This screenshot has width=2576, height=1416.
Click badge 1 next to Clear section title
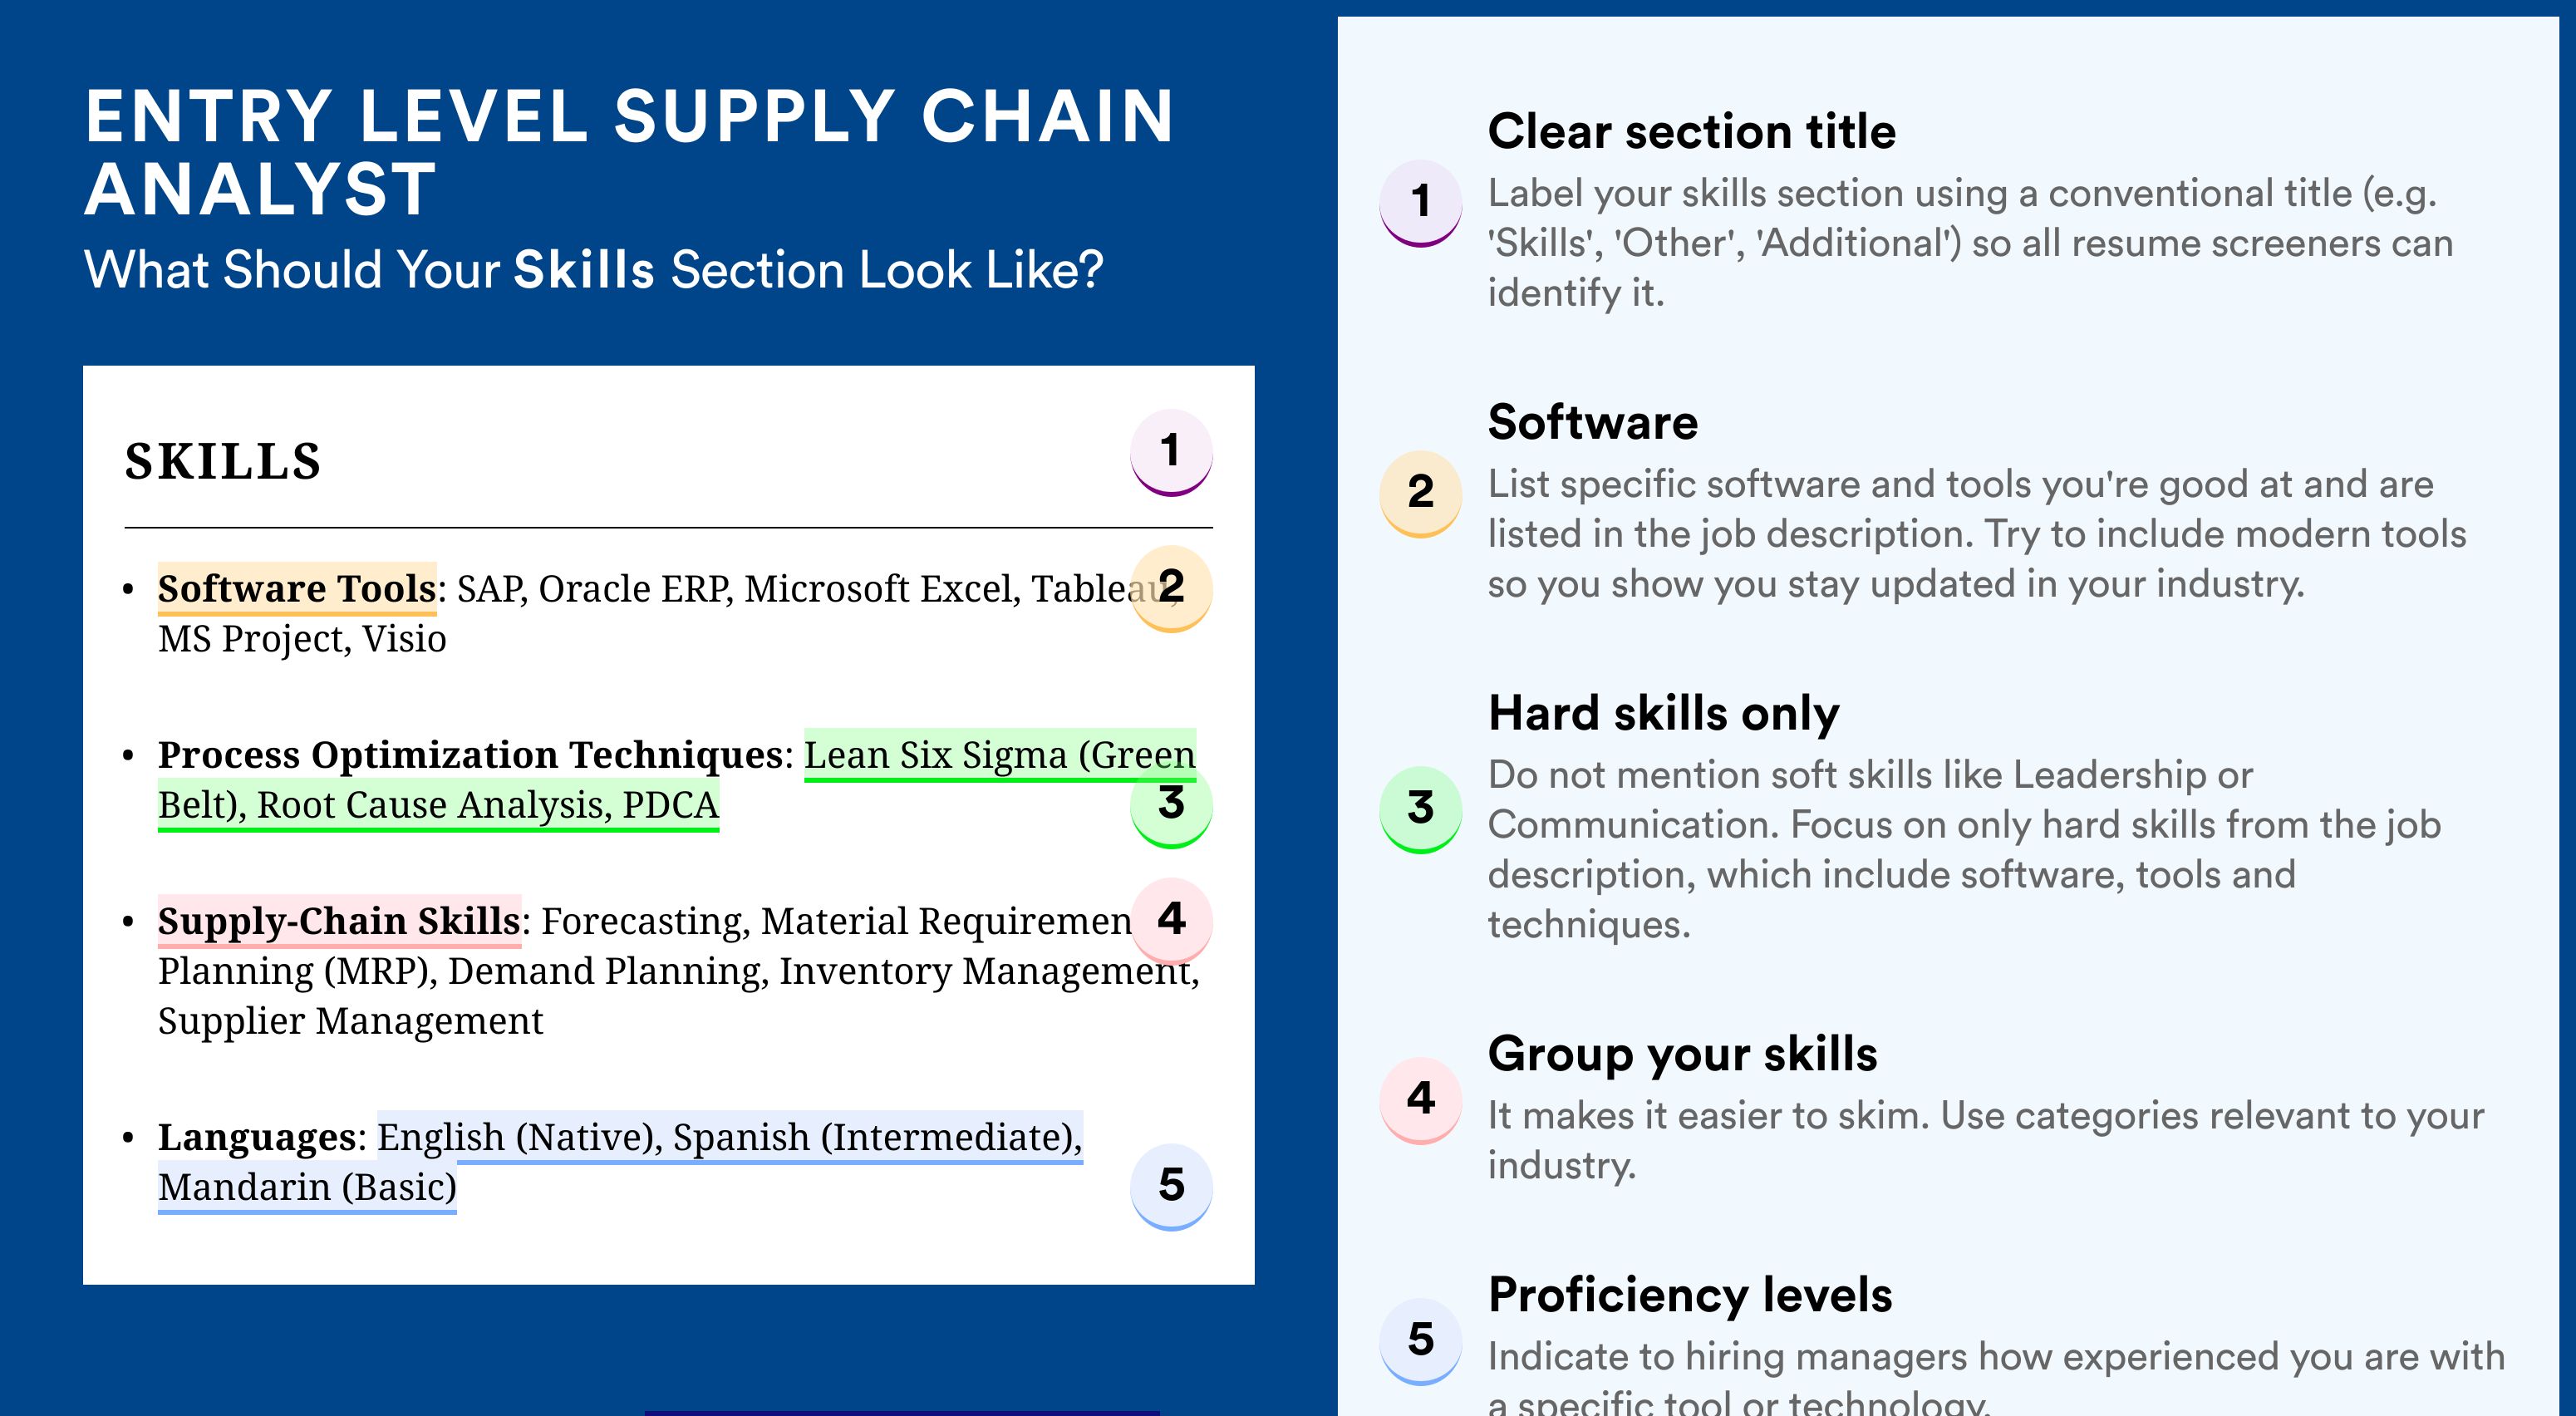pos(1420,203)
